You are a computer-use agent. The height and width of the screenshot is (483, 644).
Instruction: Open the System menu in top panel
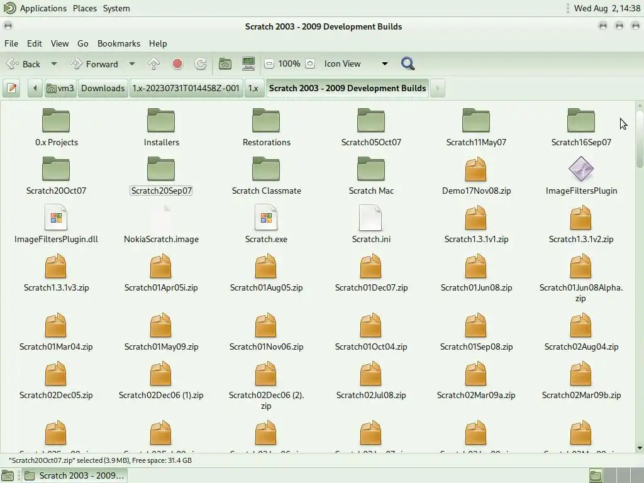pyautogui.click(x=116, y=8)
